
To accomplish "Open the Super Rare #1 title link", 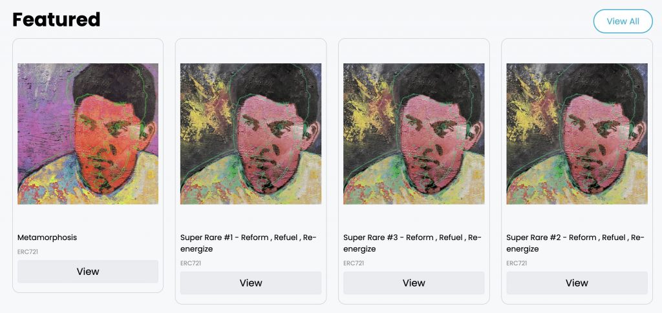I will click(248, 243).
